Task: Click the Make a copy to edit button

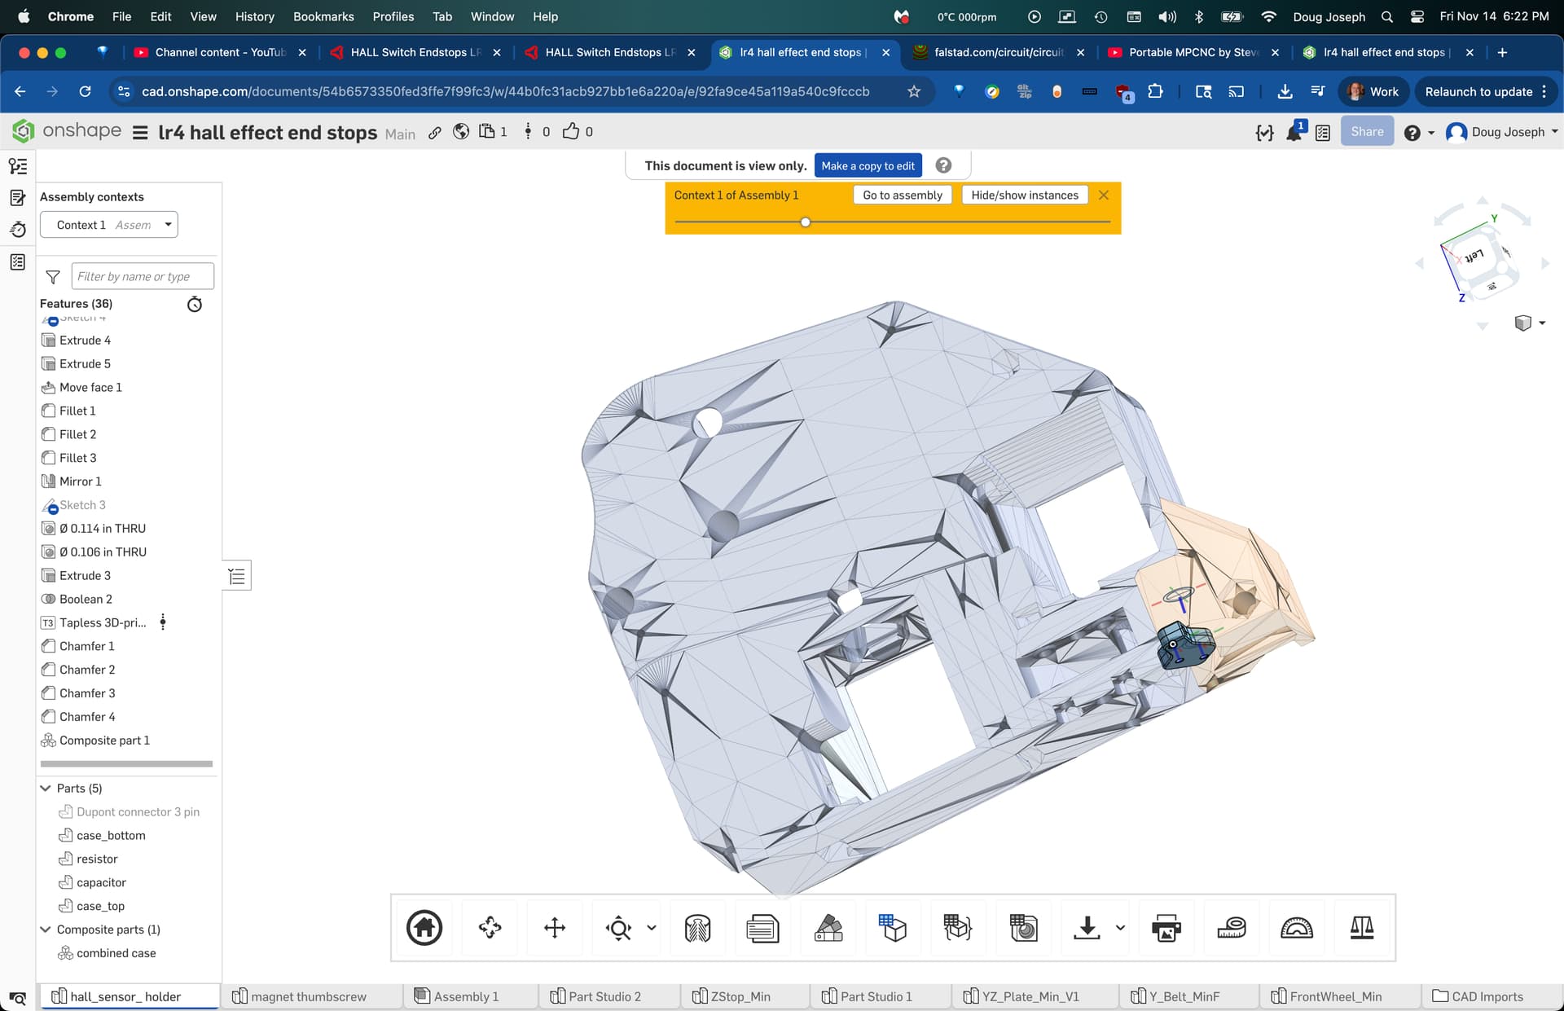Action: click(x=868, y=165)
